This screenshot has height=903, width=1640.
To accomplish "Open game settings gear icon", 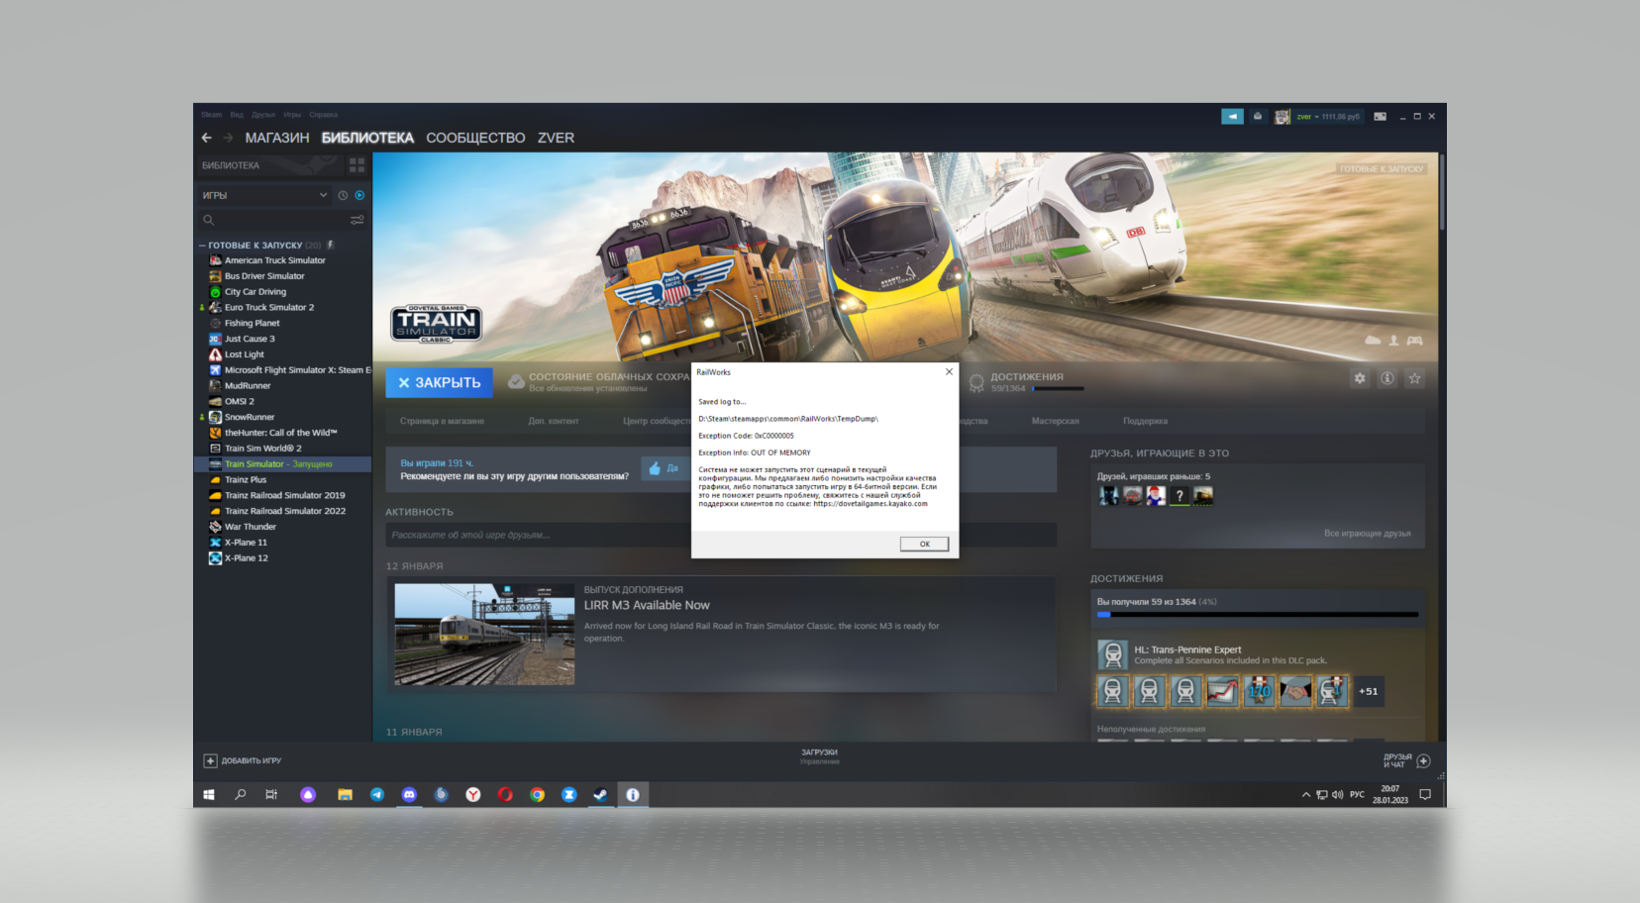I will click(x=1360, y=378).
